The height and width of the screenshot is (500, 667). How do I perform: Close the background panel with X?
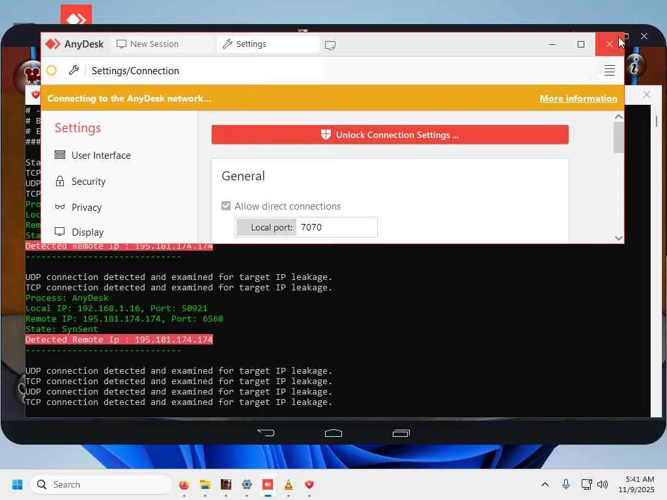647,94
